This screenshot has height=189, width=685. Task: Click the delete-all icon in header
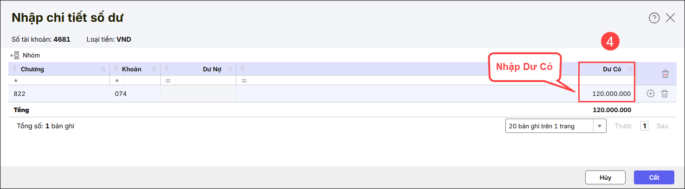(x=665, y=74)
